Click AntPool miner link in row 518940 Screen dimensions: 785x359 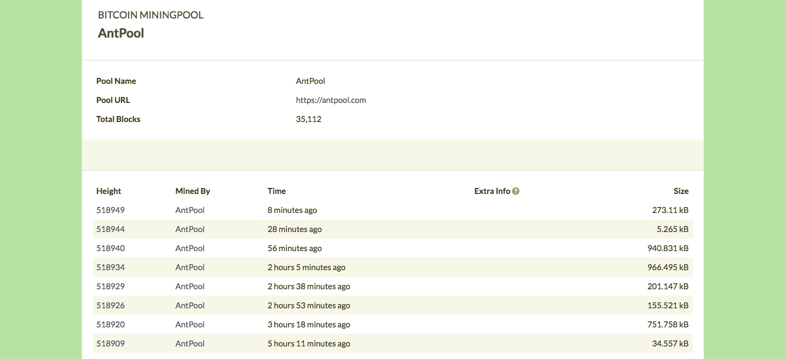(x=190, y=248)
